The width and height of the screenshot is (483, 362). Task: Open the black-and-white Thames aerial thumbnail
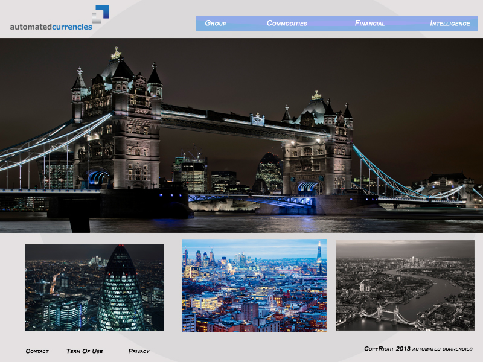point(405,285)
